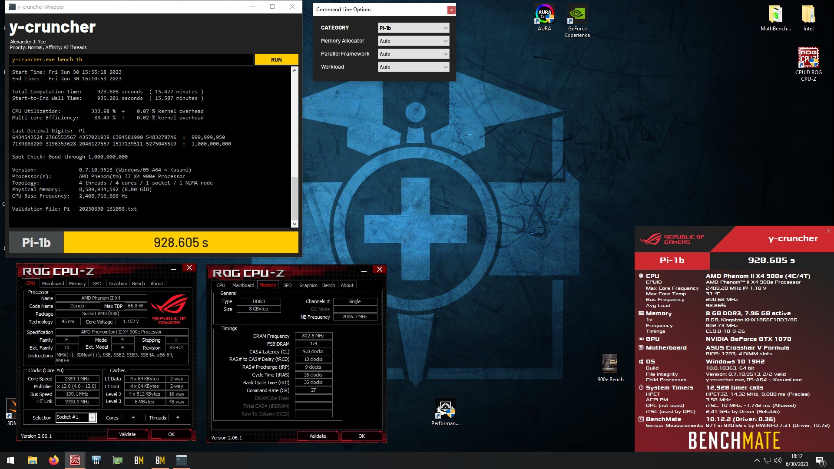
Task: Open the CATEGORY dropdown showing Pi-1b
Action: point(413,28)
